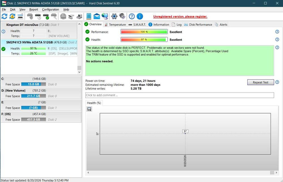Image resolution: width=283 pixels, height=182 pixels.
Task: Click 'Status last updated' status bar text
Action: click(35, 180)
